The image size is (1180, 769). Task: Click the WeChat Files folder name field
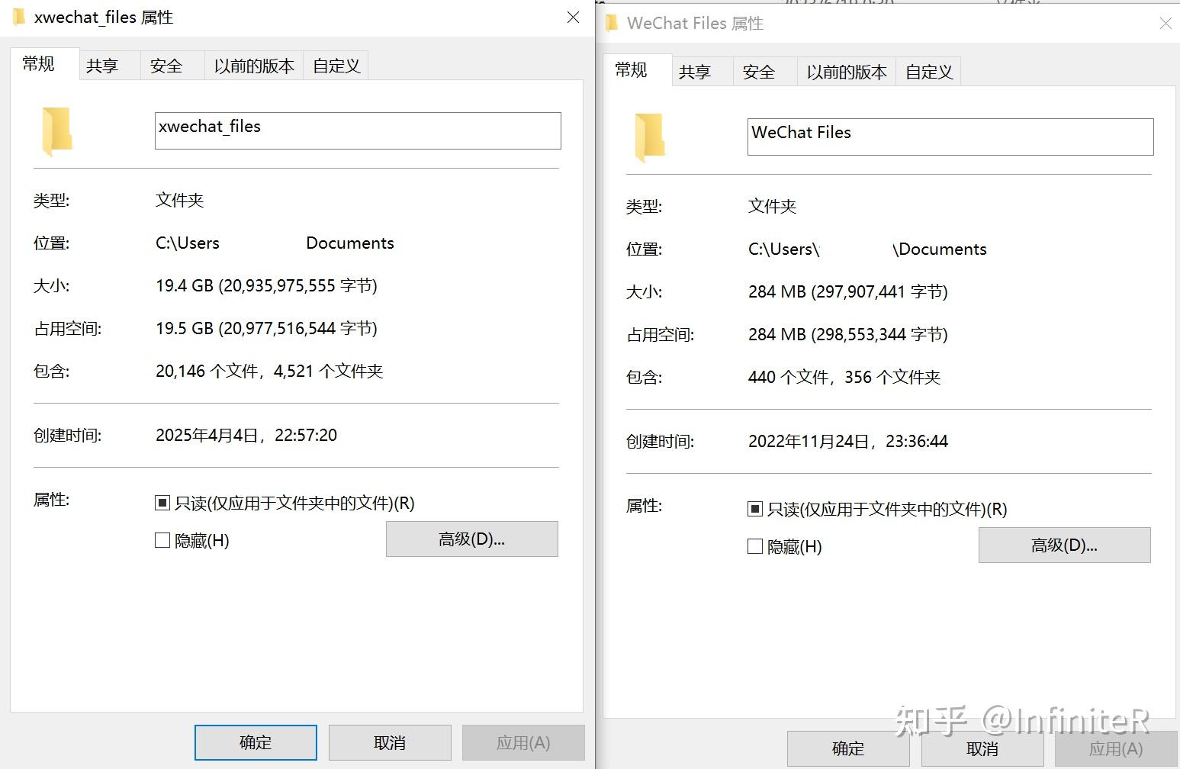click(950, 137)
